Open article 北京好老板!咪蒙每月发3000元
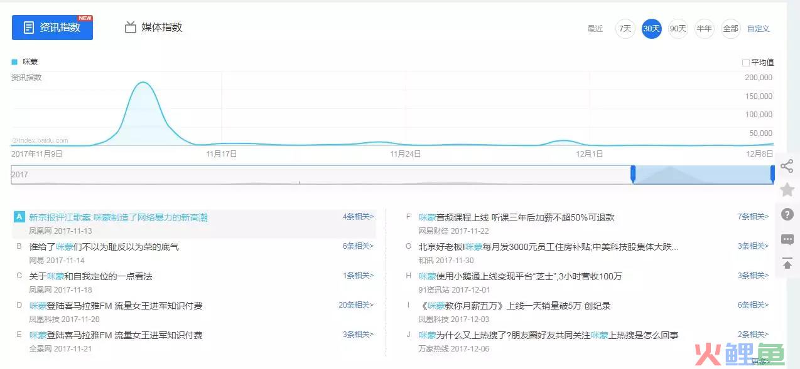 point(549,247)
